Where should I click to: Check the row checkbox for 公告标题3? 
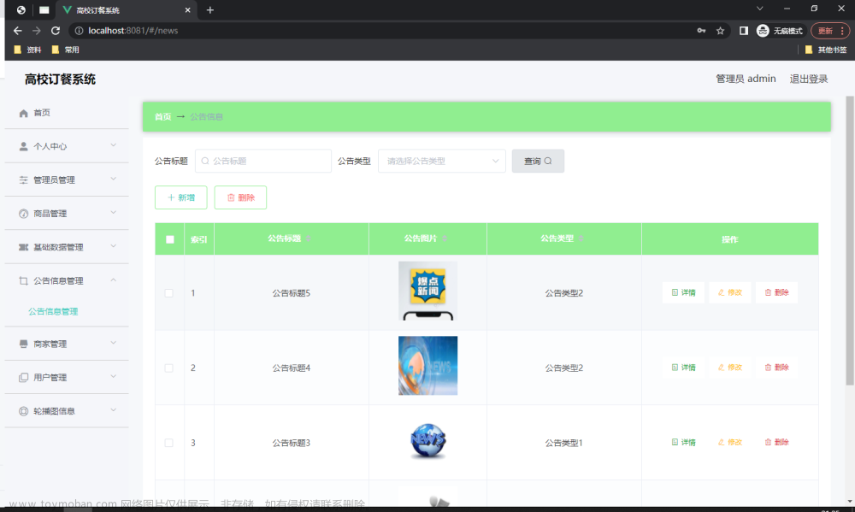pos(169,443)
